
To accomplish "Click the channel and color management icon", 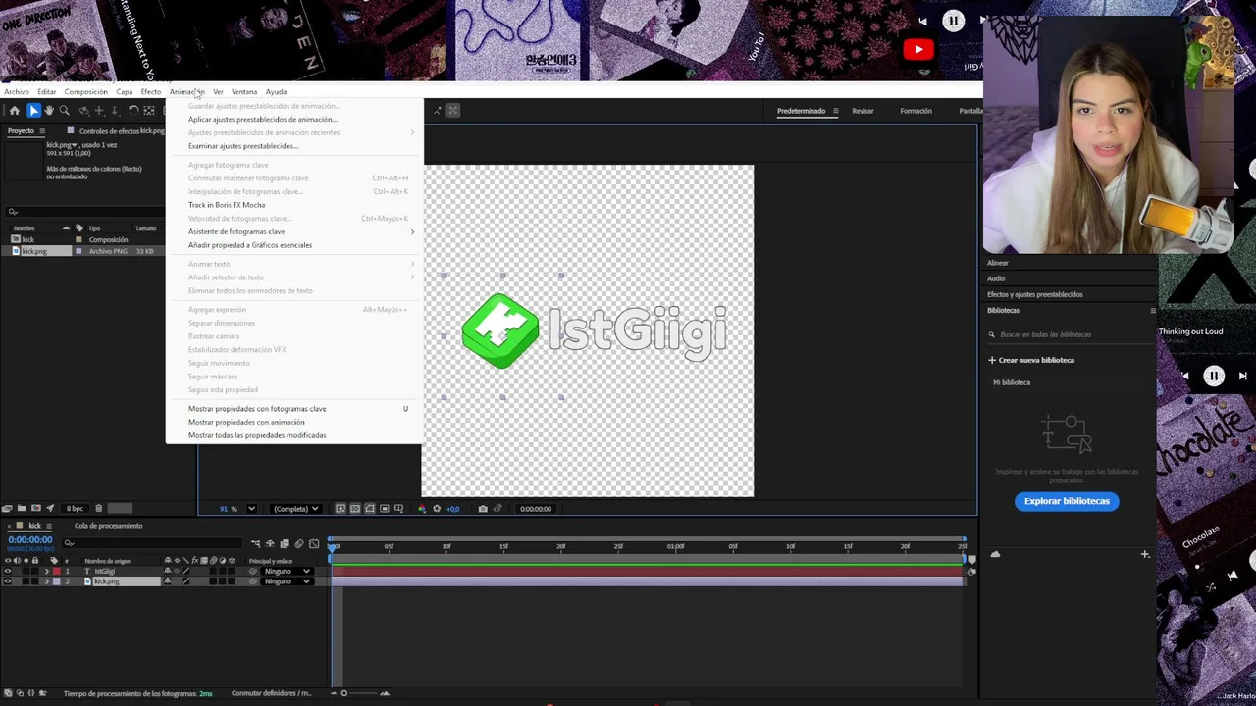I will 422,509.
